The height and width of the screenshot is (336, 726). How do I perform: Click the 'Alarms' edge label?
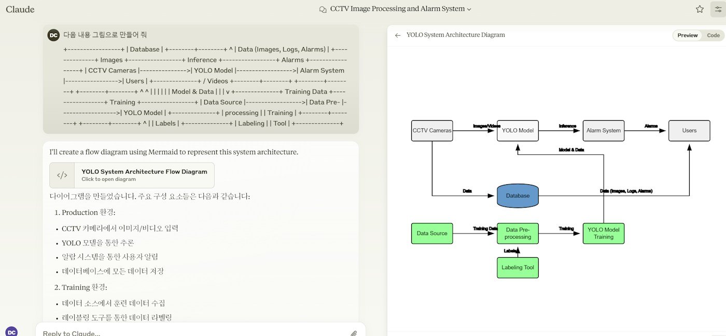click(x=651, y=126)
